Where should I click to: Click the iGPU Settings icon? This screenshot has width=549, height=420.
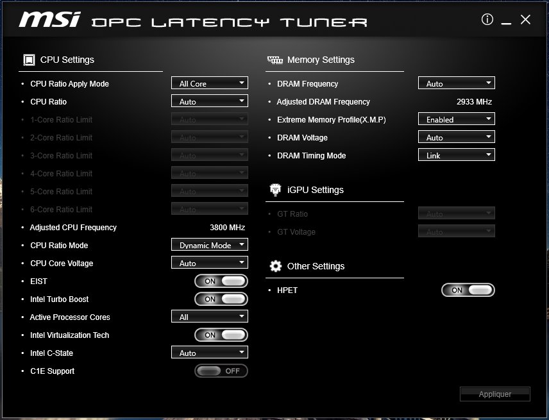coord(275,190)
